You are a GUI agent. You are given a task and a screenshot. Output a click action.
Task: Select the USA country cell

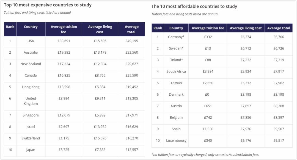click(x=31, y=41)
